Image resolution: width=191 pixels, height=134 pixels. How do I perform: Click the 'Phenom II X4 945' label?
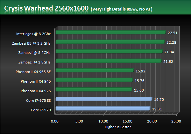point(36,81)
